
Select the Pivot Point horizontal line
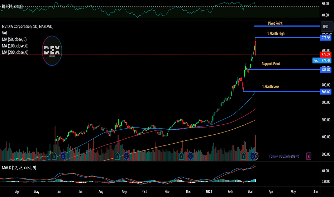click(287, 26)
